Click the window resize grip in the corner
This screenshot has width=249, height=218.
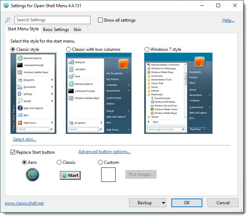coord(241,210)
